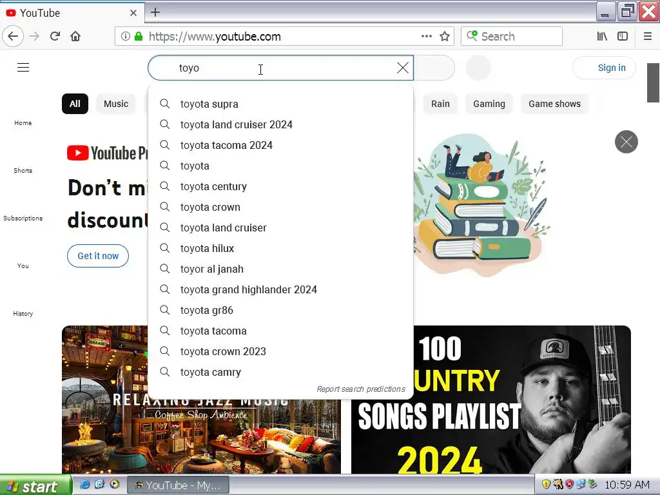The height and width of the screenshot is (495, 660).
Task: Select the All filter chip
Action: pyautogui.click(x=75, y=104)
